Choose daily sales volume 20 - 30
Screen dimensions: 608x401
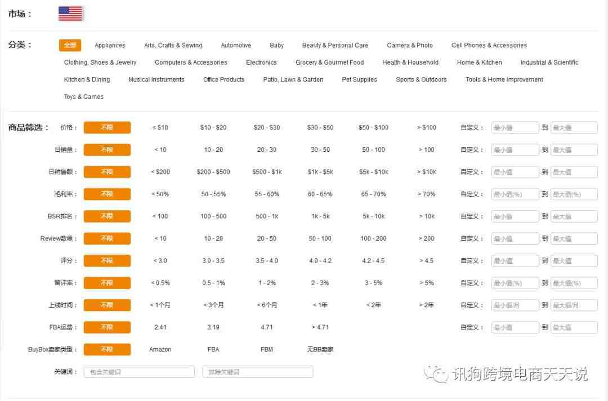(x=267, y=150)
